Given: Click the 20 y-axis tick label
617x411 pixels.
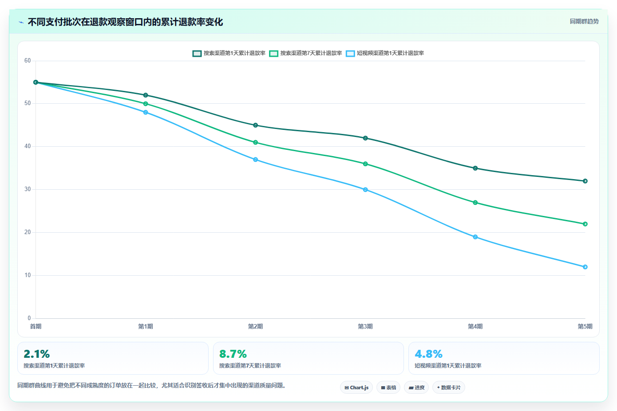Looking at the screenshot, I should pos(28,232).
